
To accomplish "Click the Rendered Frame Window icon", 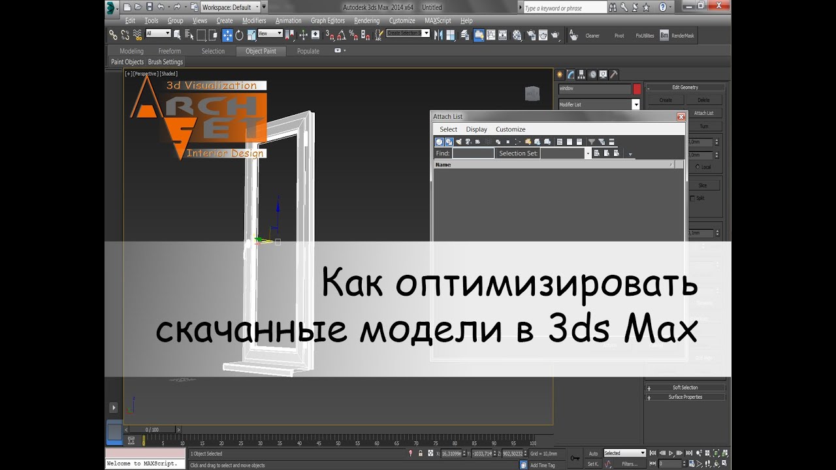I will [544, 35].
